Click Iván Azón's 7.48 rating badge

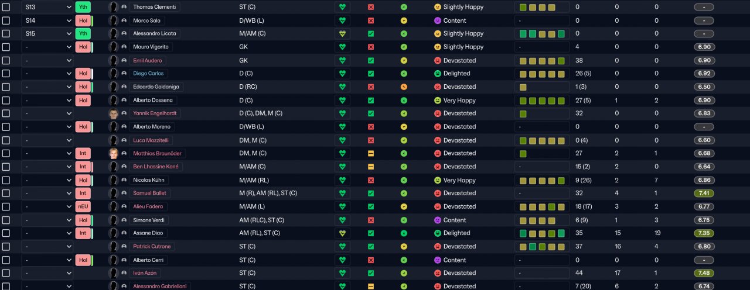pyautogui.click(x=703, y=273)
